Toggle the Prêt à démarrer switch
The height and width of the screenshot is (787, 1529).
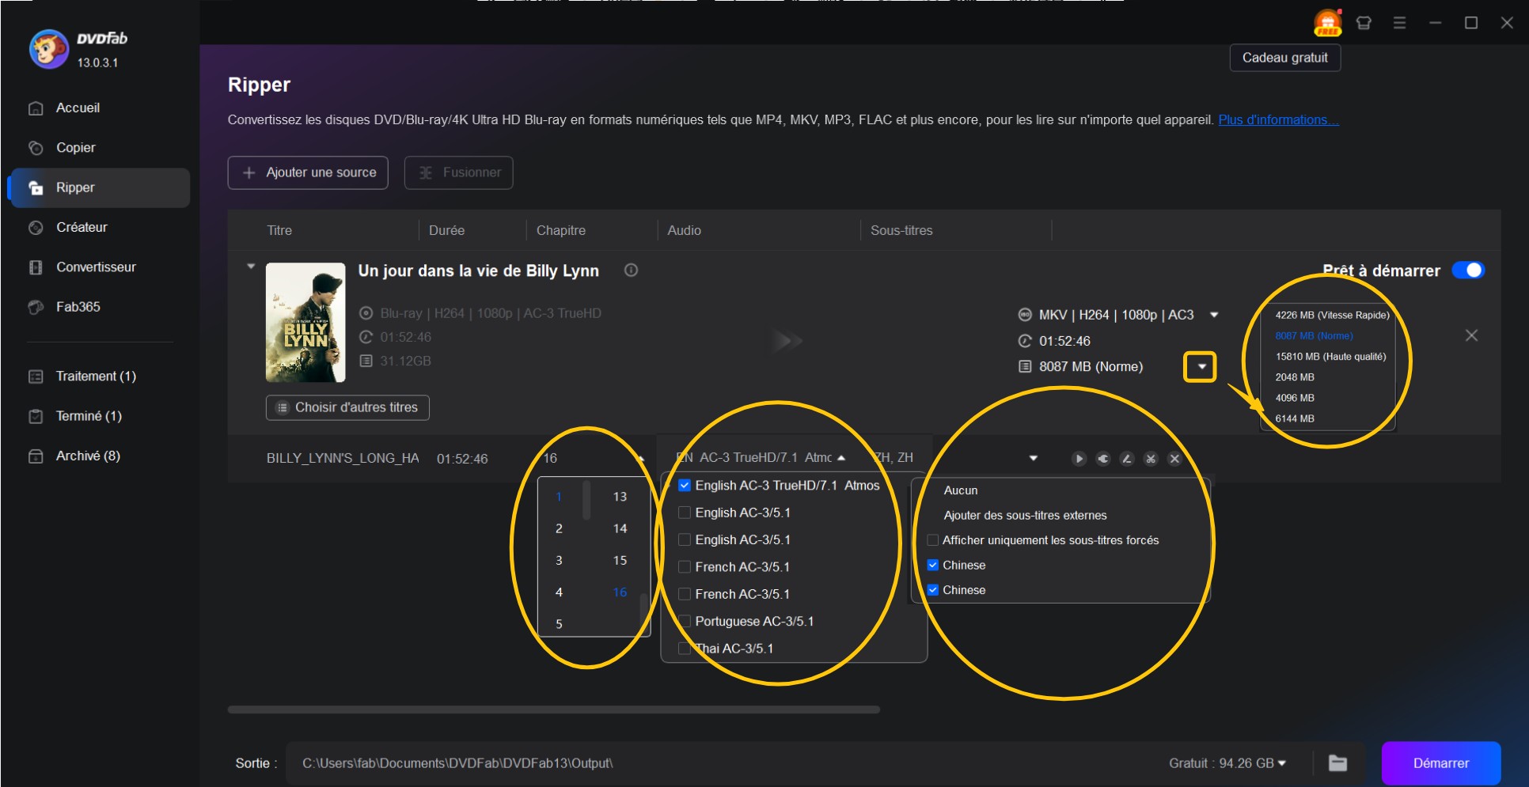point(1468,271)
